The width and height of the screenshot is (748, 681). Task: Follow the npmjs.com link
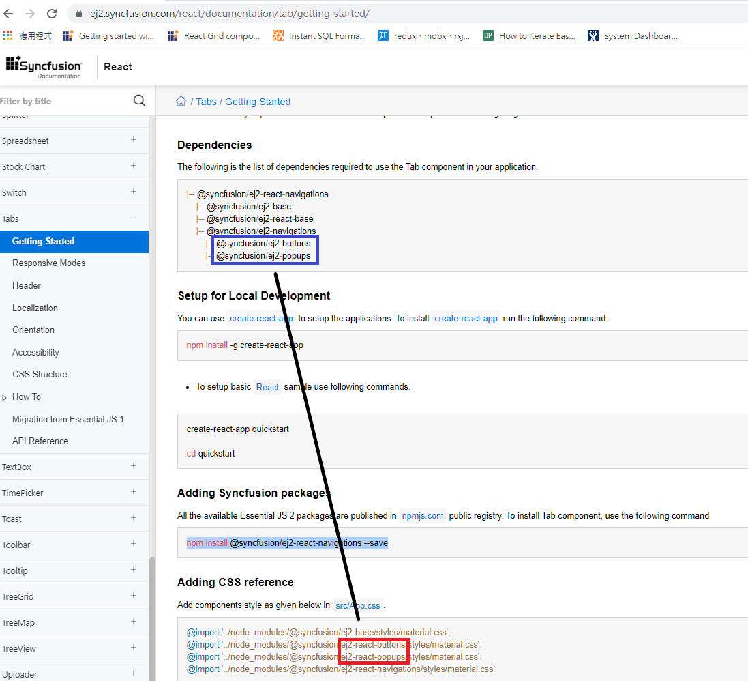(x=422, y=516)
